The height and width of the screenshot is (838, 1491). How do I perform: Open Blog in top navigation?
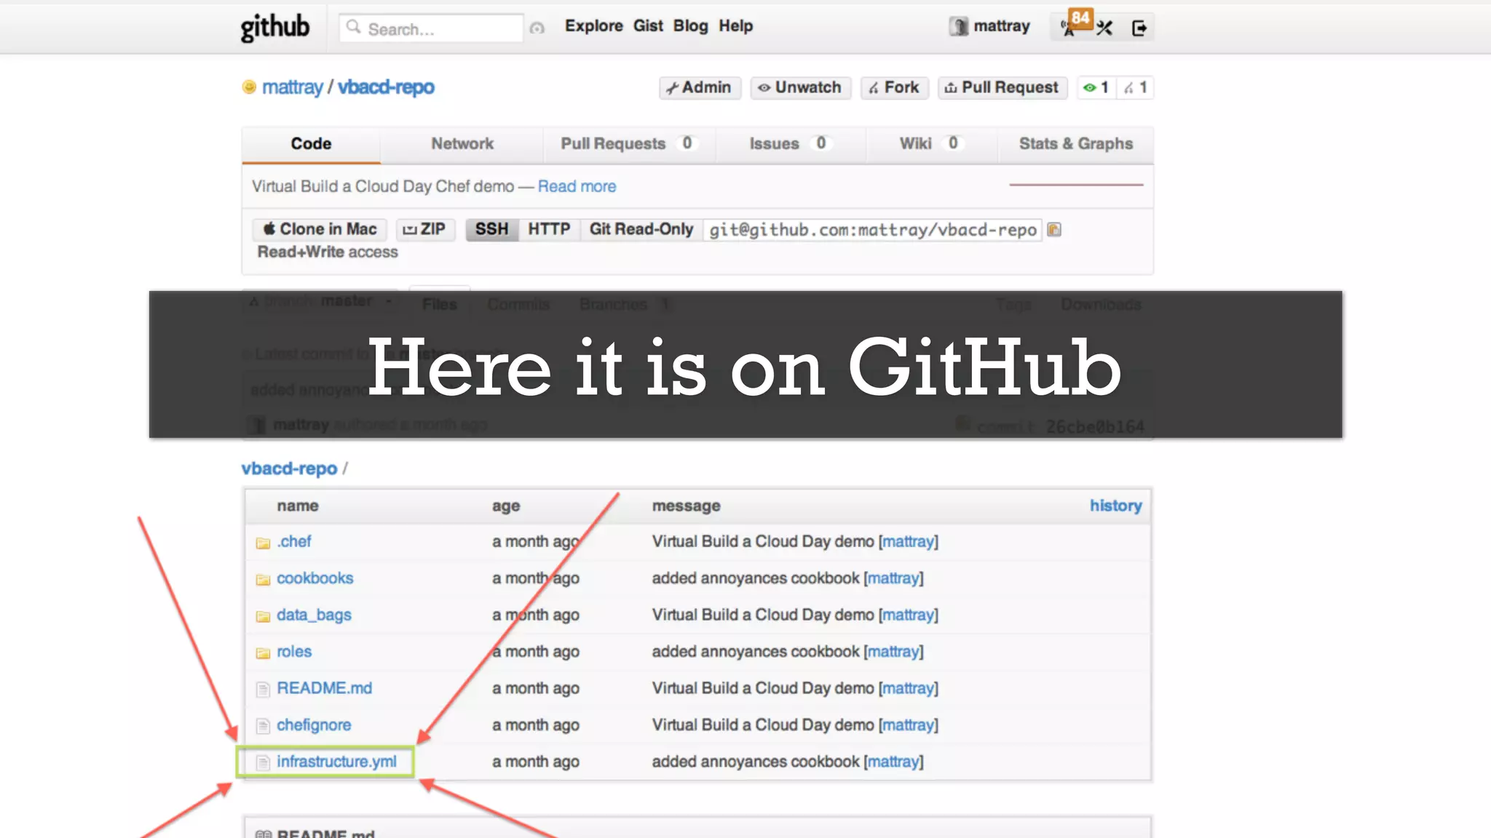click(x=690, y=26)
